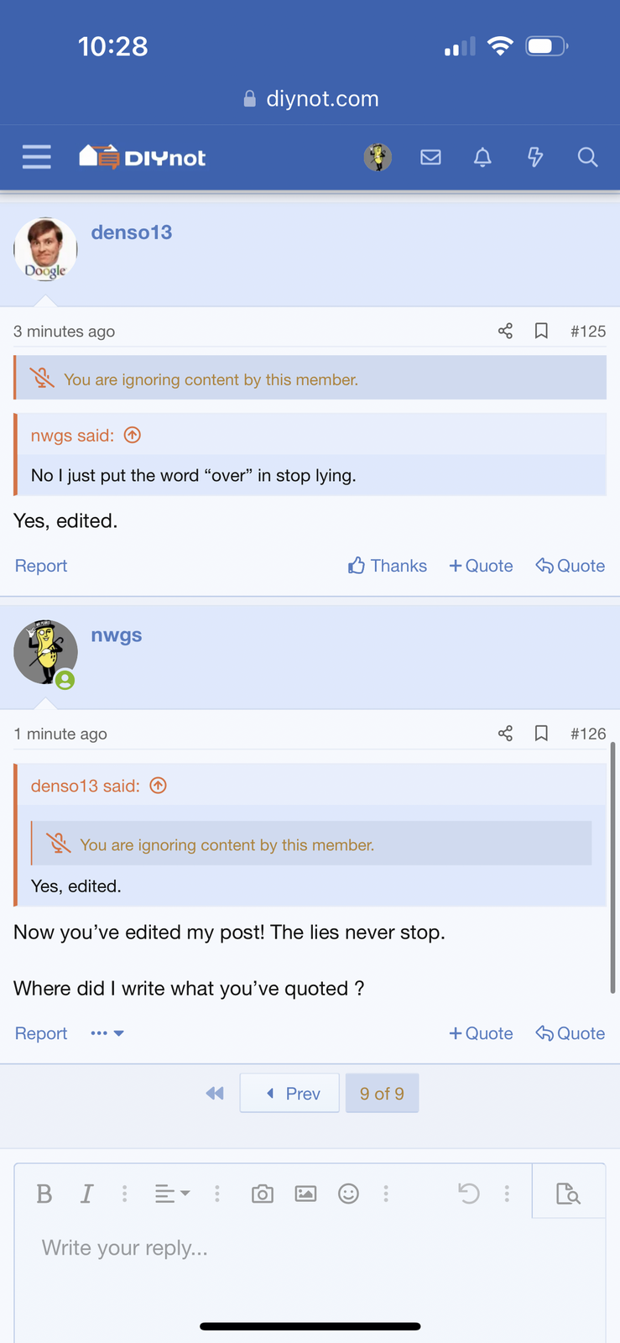This screenshot has width=620, height=1343.
Task: Click the Write your reply field
Action: (x=124, y=1247)
